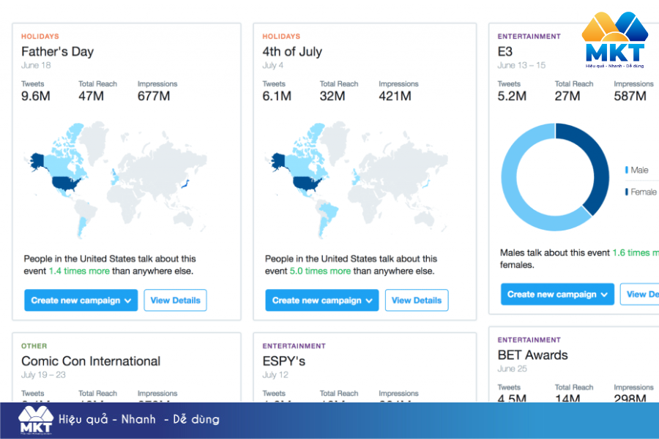Click the 5.0 times more green text
Viewport: 659px width, 439px height.
[x=320, y=271]
